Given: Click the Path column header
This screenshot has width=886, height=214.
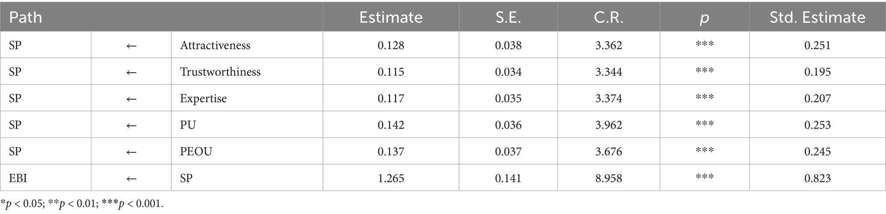Looking at the screenshot, I should tap(26, 17).
